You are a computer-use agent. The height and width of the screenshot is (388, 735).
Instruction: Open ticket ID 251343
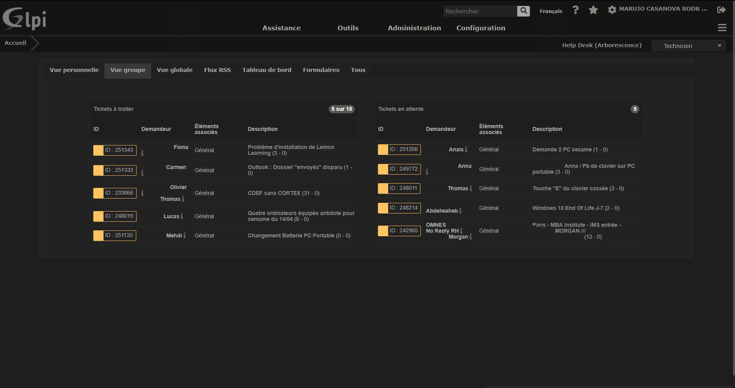click(119, 150)
